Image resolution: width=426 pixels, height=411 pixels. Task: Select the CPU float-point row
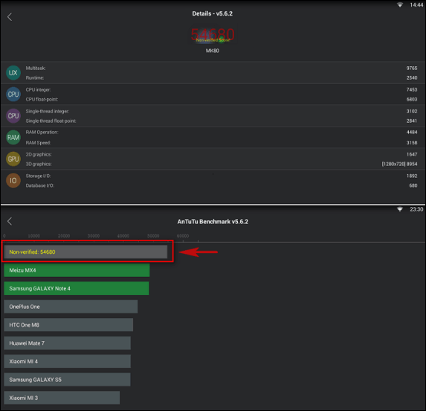[x=213, y=99]
